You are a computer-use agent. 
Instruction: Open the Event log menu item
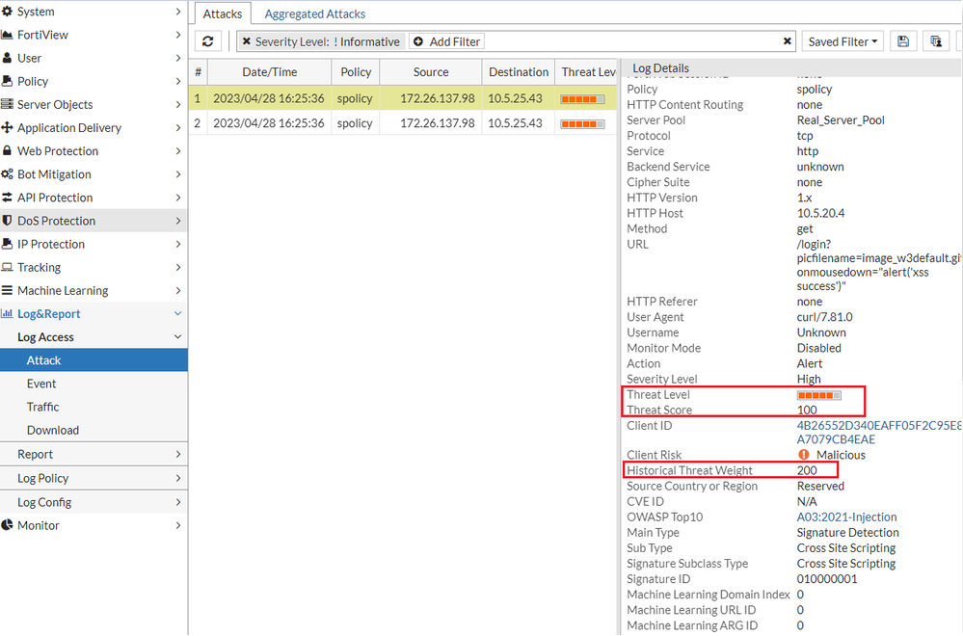94,384
